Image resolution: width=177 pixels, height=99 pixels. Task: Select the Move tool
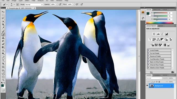click(3, 12)
